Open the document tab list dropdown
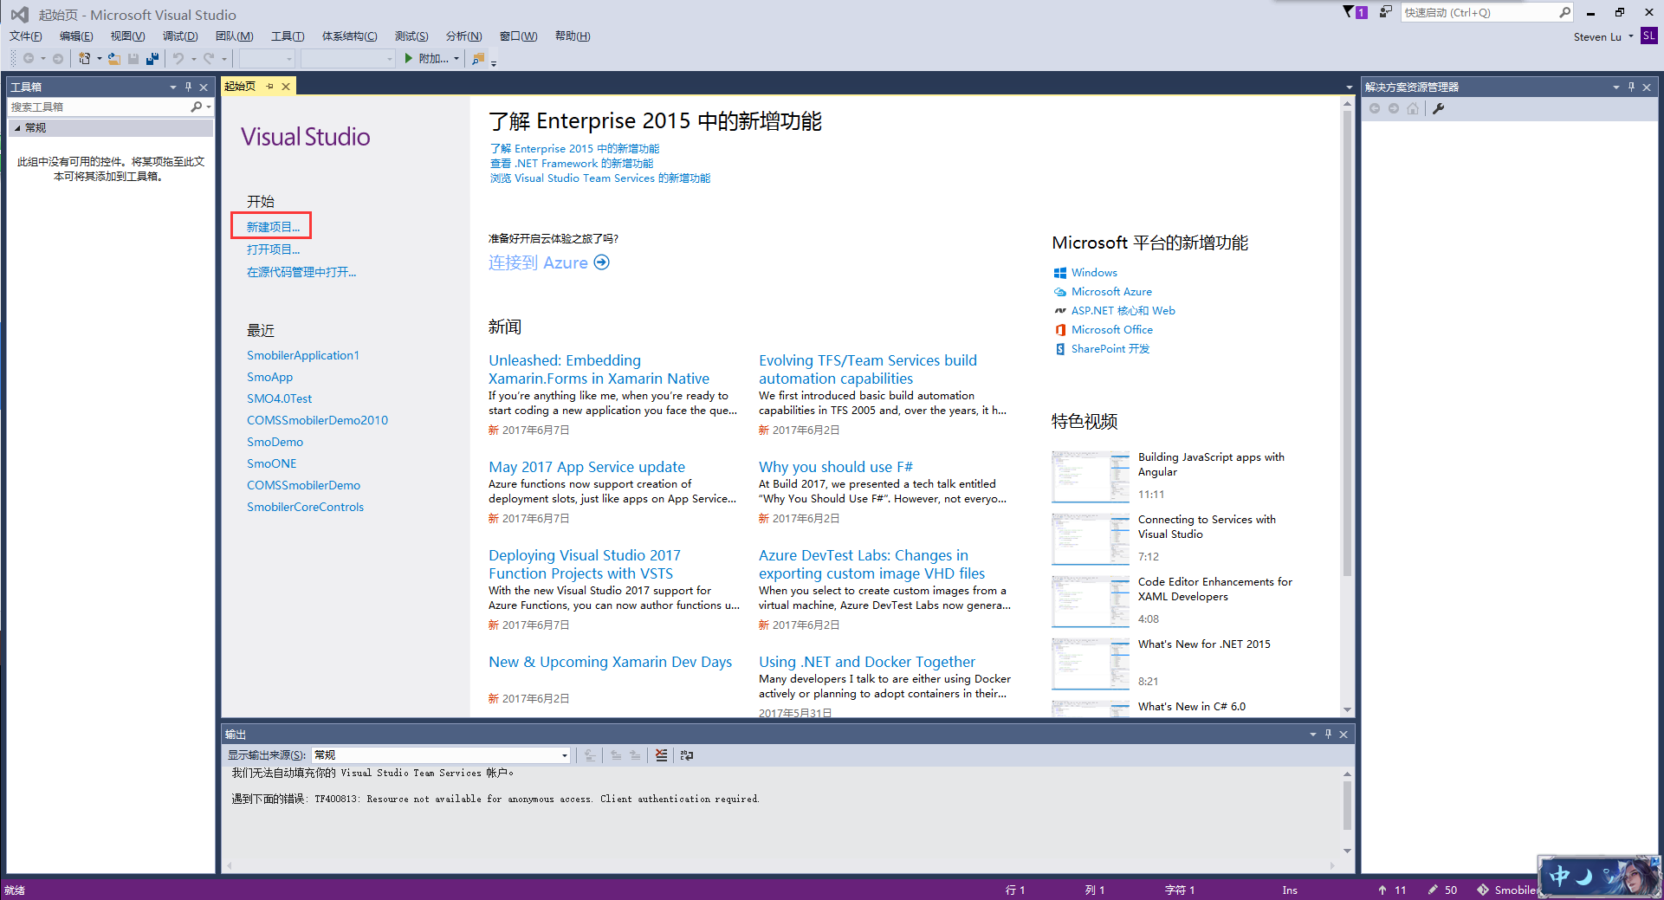 point(1349,87)
